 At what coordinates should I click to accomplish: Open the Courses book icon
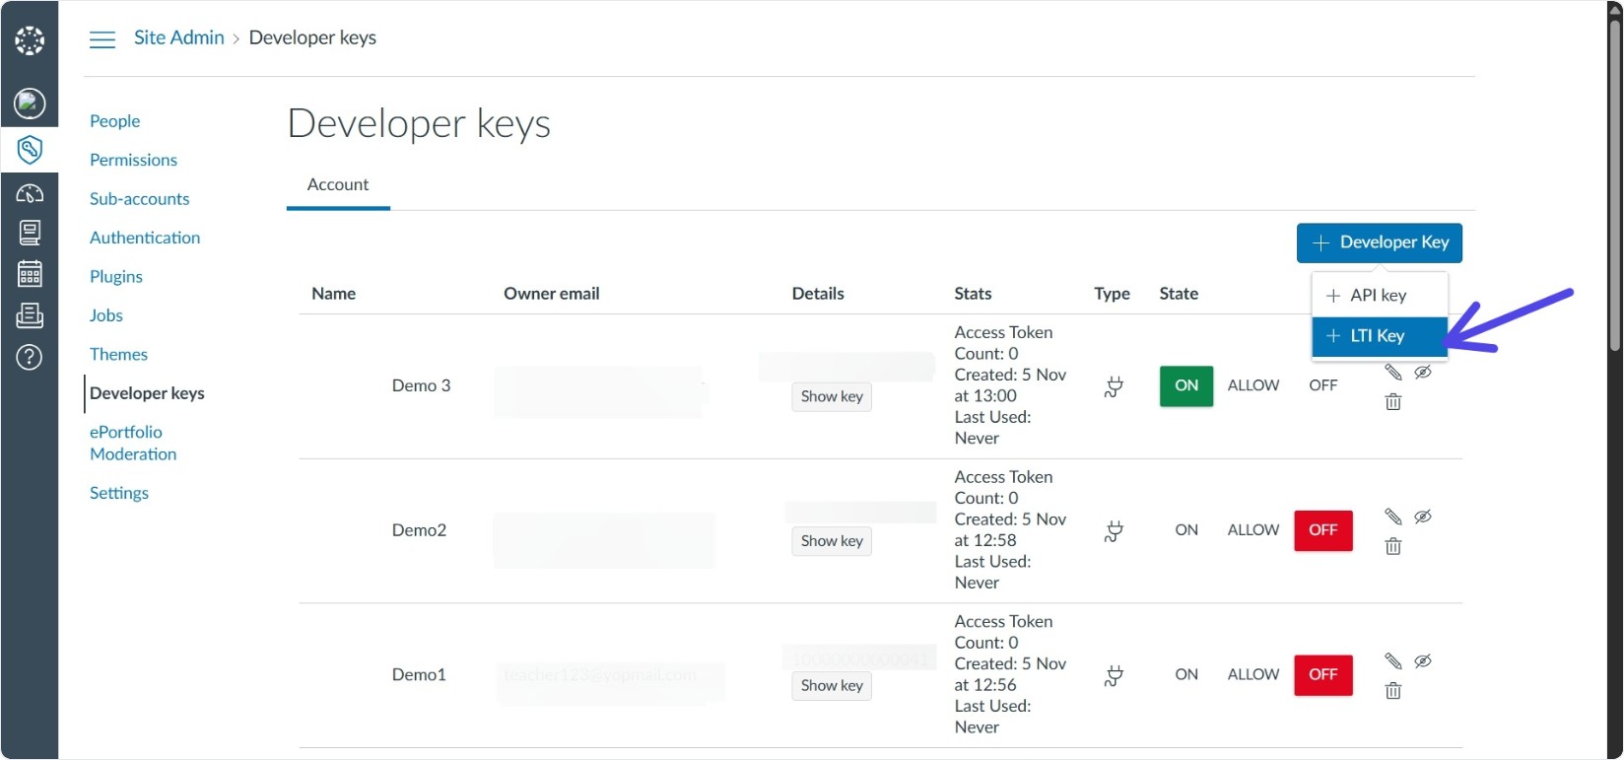[x=30, y=233]
